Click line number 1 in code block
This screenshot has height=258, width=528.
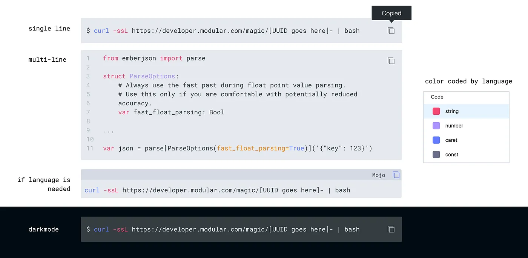point(88,58)
